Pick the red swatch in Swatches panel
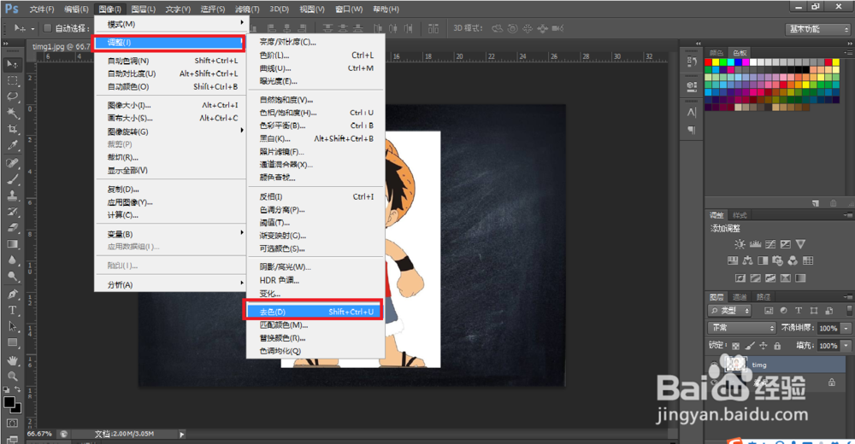 coord(708,62)
